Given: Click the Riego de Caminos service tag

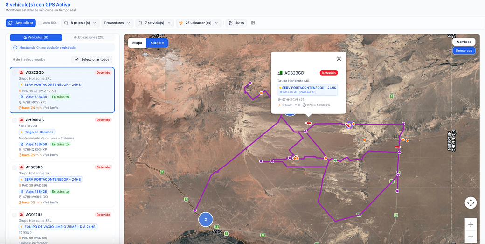Looking at the screenshot, I should coord(37,132).
